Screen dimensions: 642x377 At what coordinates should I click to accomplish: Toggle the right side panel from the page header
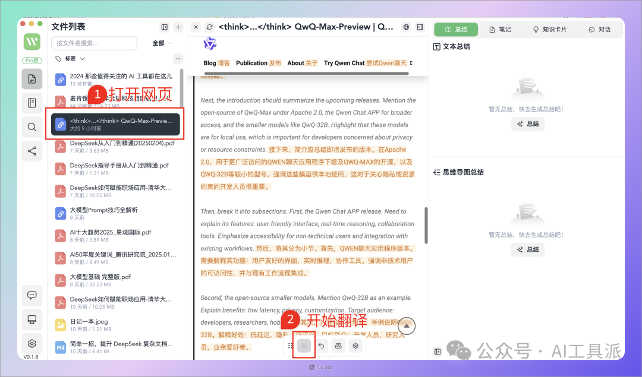[x=420, y=27]
